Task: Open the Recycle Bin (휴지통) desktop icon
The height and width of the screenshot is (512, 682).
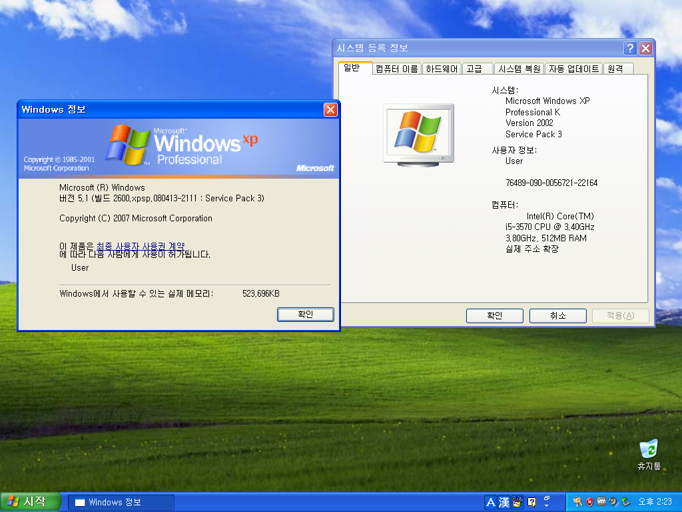Action: (649, 455)
